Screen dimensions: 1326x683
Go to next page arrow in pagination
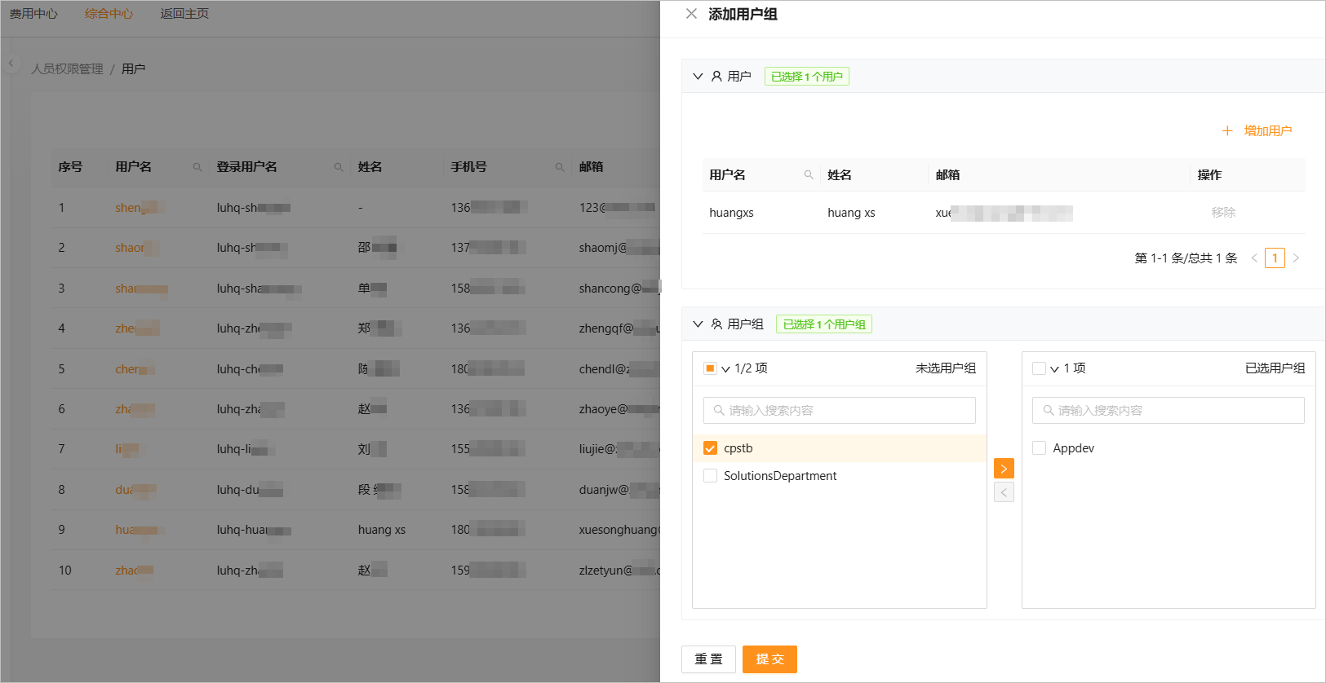[x=1296, y=258]
